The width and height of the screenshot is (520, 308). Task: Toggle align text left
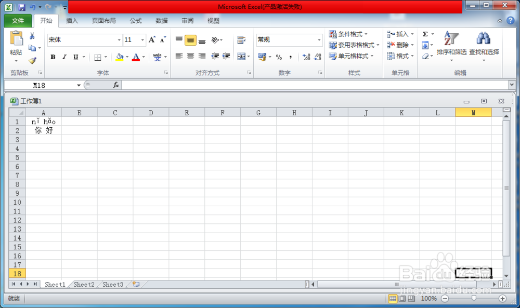(x=179, y=57)
